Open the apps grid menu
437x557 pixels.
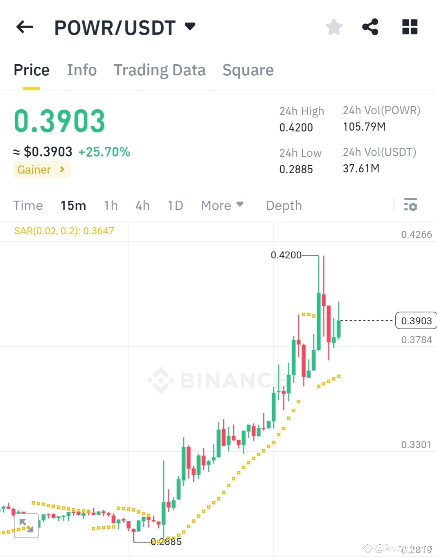tap(409, 27)
